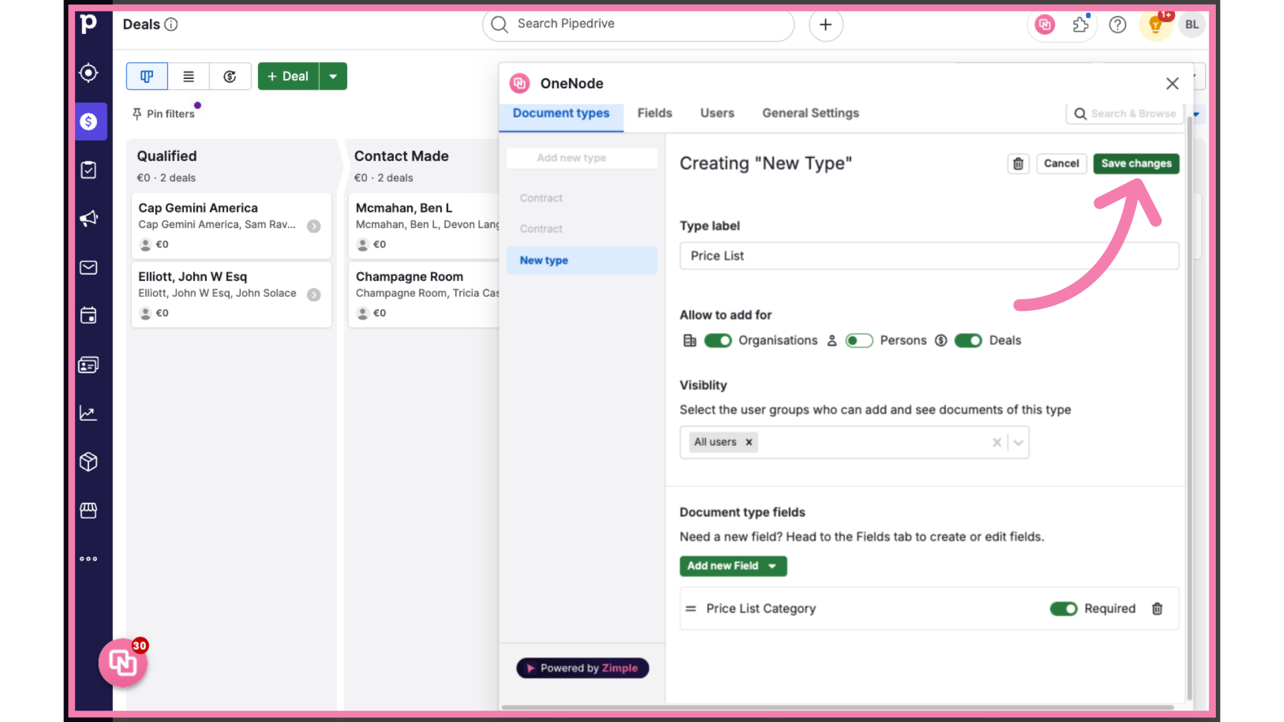Open the extensions puzzle icon
Screen dimensions: 1284x722
click(1081, 25)
